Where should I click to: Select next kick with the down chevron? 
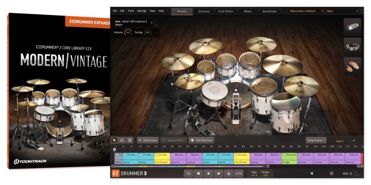click(156, 25)
